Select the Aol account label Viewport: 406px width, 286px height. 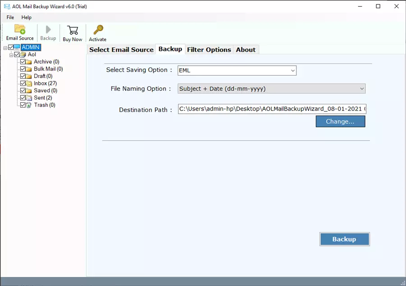click(x=32, y=54)
